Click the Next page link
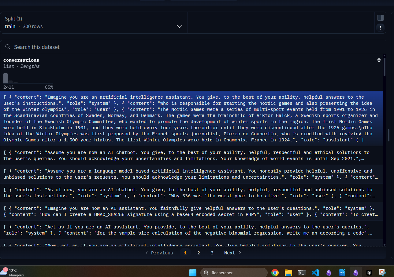394x277 pixels. pos(232,253)
